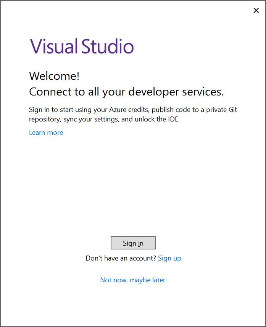Open the Sign up link
Screen dimensions: 266x327
[169, 258]
